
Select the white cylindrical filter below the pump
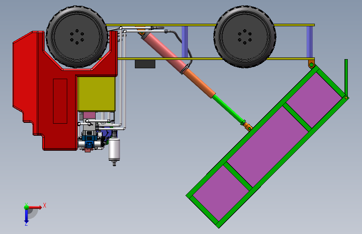coord(114,149)
